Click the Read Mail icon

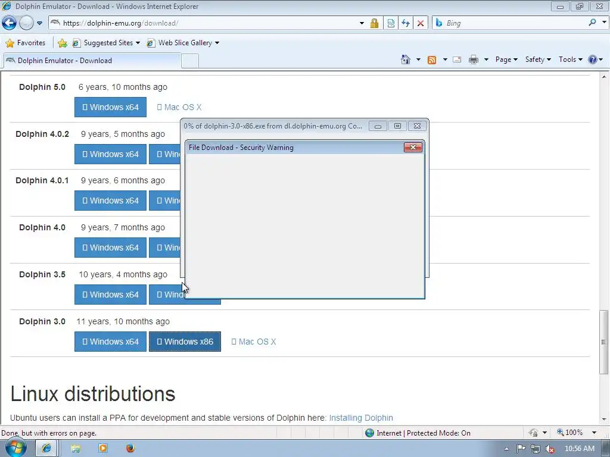[457, 60]
